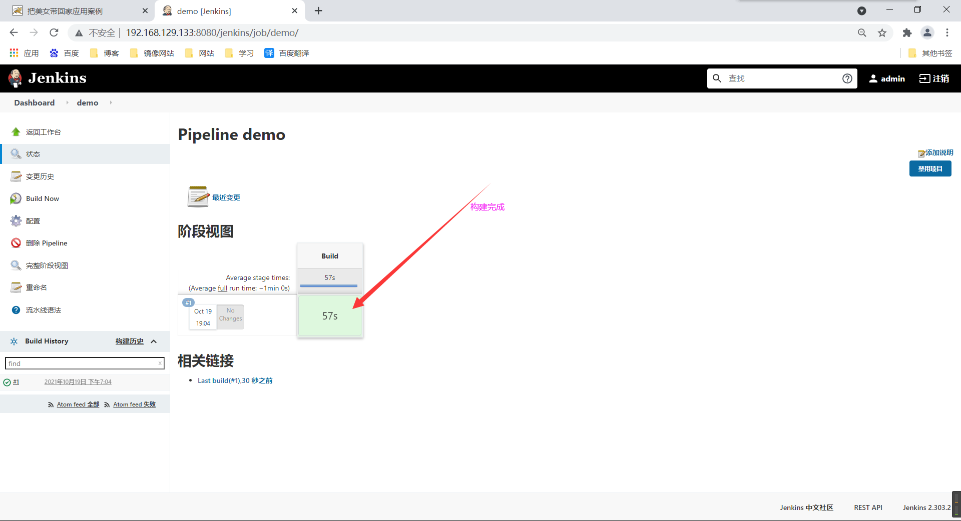This screenshot has height=521, width=961.
Task: Click the add description edit icon
Action: (x=921, y=153)
